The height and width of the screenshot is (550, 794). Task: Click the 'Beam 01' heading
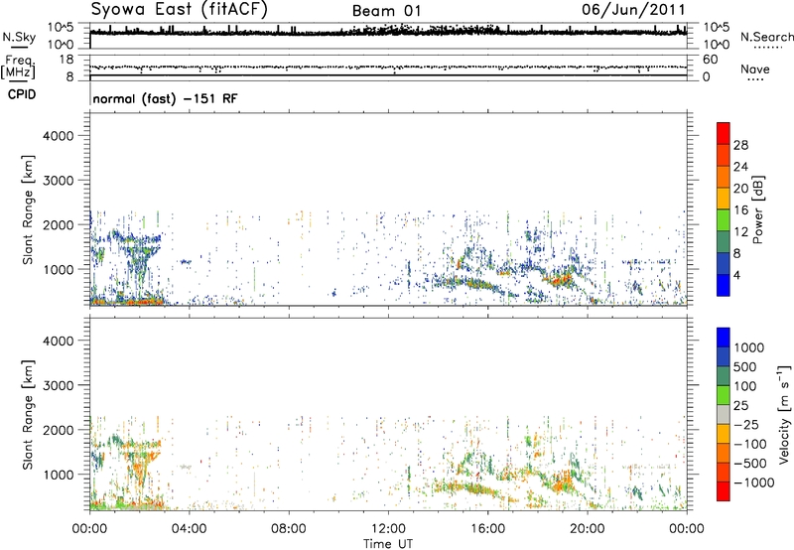pyautogui.click(x=386, y=11)
